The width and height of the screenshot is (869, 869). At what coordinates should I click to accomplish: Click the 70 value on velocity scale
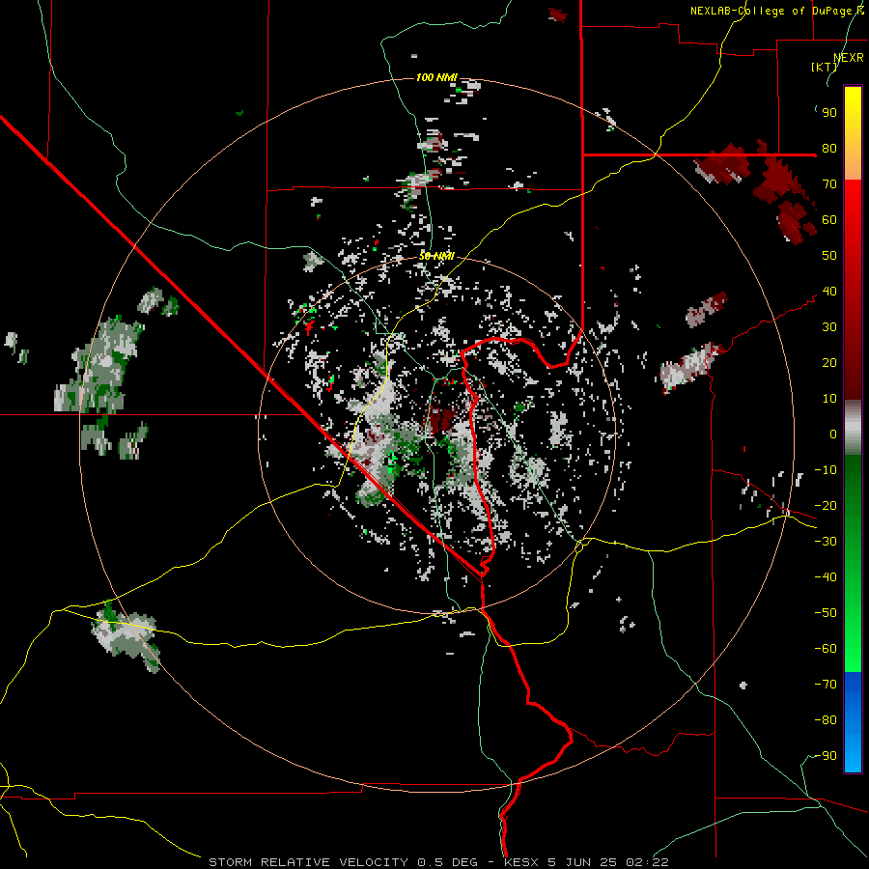click(x=829, y=184)
